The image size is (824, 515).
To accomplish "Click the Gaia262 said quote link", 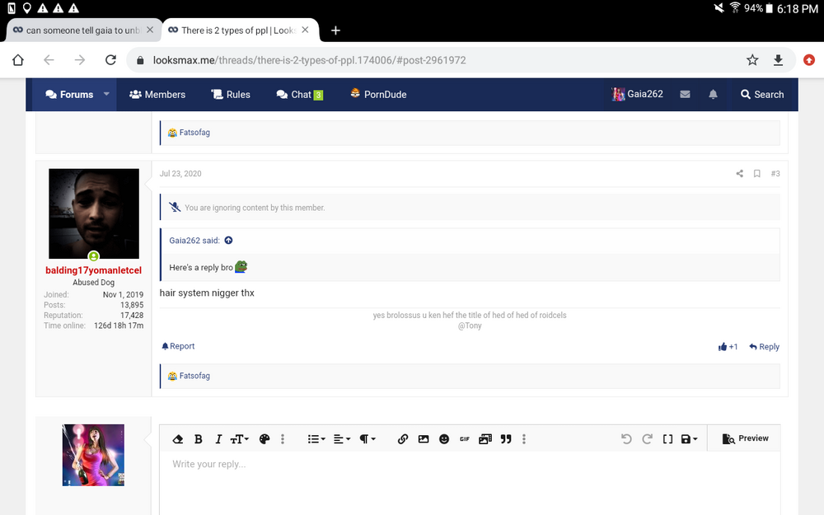I will point(194,240).
